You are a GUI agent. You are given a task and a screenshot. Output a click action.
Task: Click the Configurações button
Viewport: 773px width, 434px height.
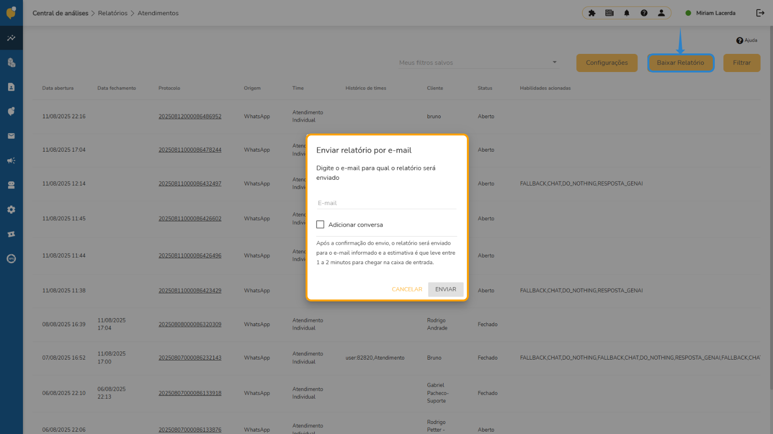click(x=607, y=63)
